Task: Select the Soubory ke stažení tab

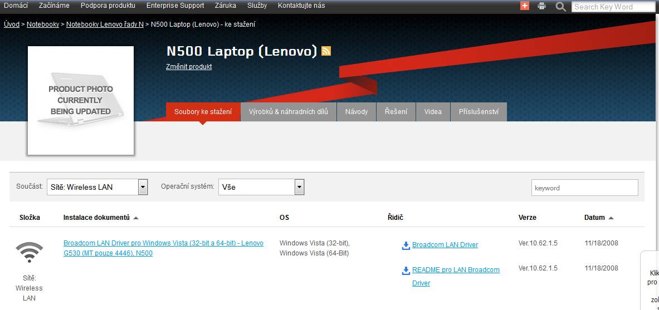Action: click(203, 112)
